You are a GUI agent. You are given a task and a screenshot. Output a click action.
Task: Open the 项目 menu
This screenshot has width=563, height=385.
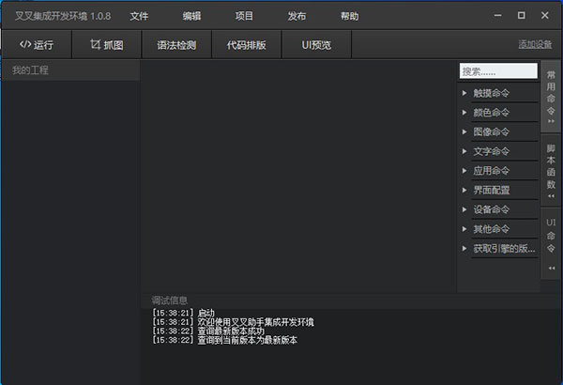(244, 16)
